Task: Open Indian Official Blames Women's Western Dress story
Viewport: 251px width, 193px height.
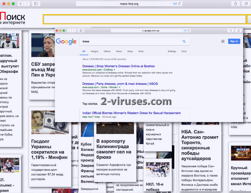Action: tap(131, 113)
